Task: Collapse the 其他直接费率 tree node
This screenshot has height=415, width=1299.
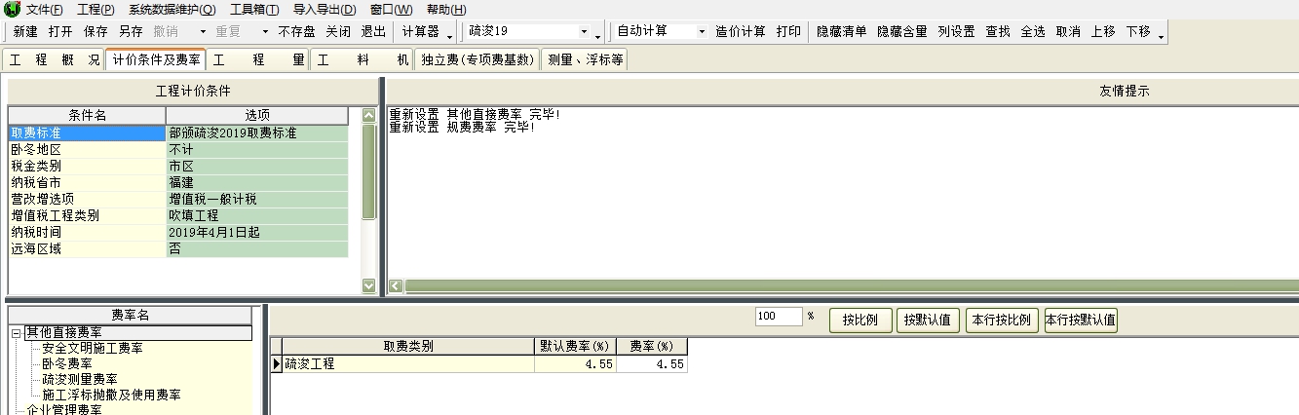Action: 16,333
